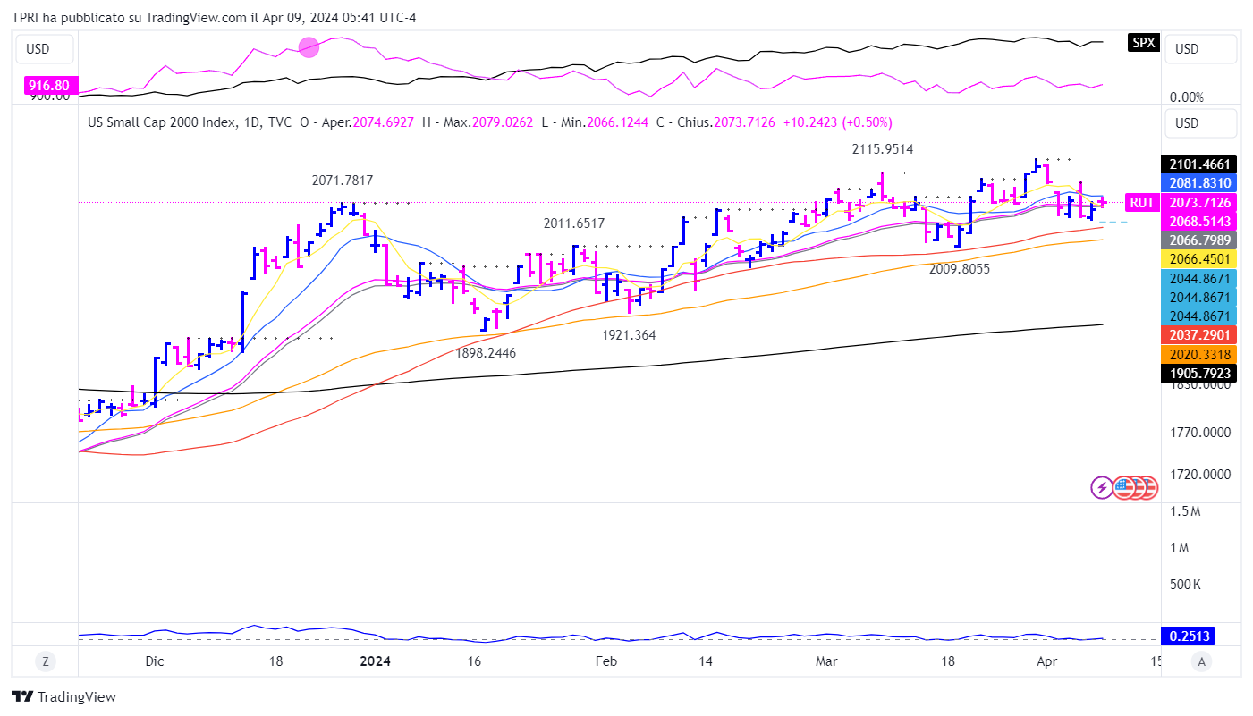Click the black 2101.4661 price label
The height and width of the screenshot is (716, 1253).
(x=1198, y=164)
